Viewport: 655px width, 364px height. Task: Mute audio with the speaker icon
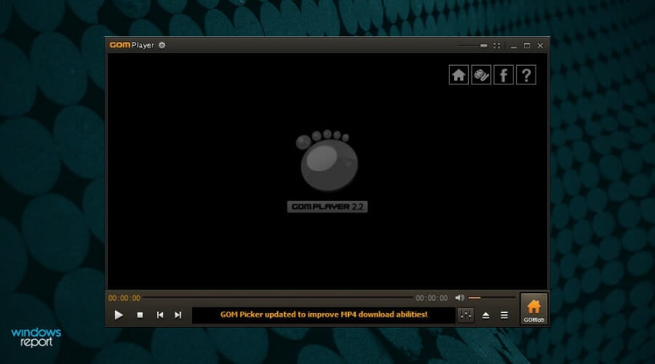click(x=459, y=298)
